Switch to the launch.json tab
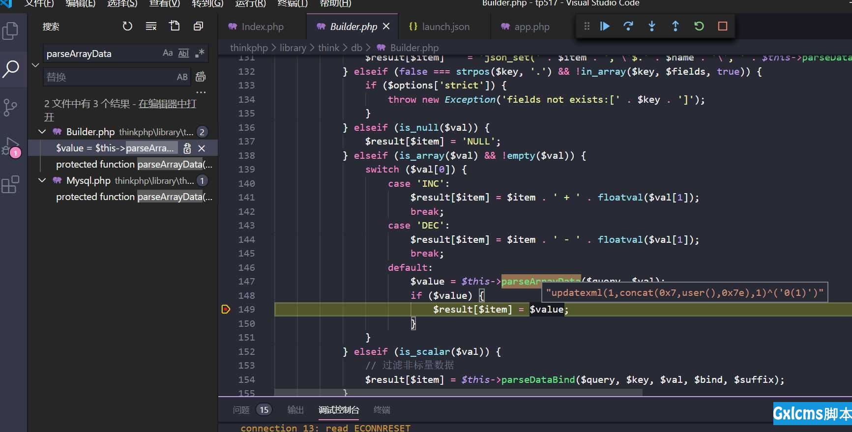 coord(445,27)
